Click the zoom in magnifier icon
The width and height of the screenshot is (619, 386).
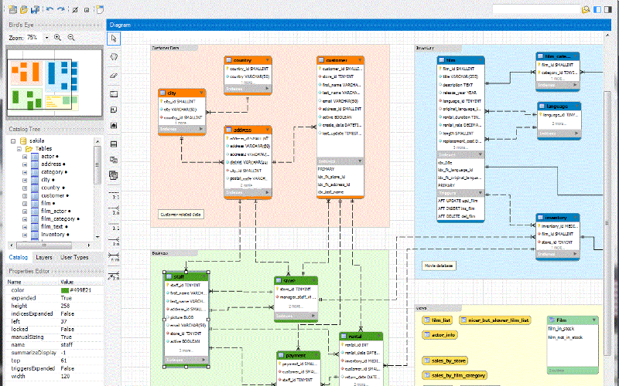[x=58, y=37]
